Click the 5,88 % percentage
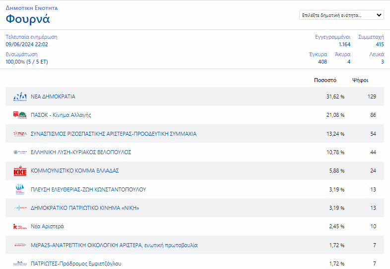 point(337,171)
